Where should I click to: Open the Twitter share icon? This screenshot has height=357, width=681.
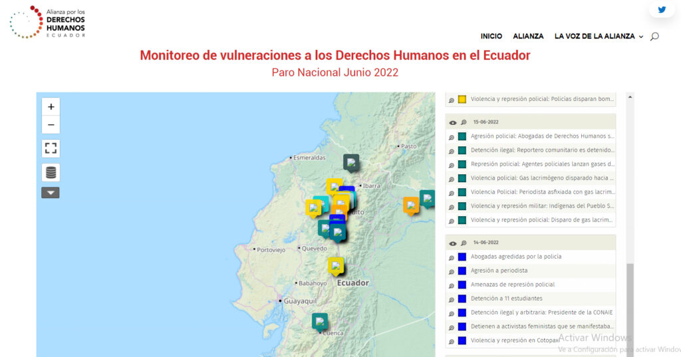click(662, 10)
